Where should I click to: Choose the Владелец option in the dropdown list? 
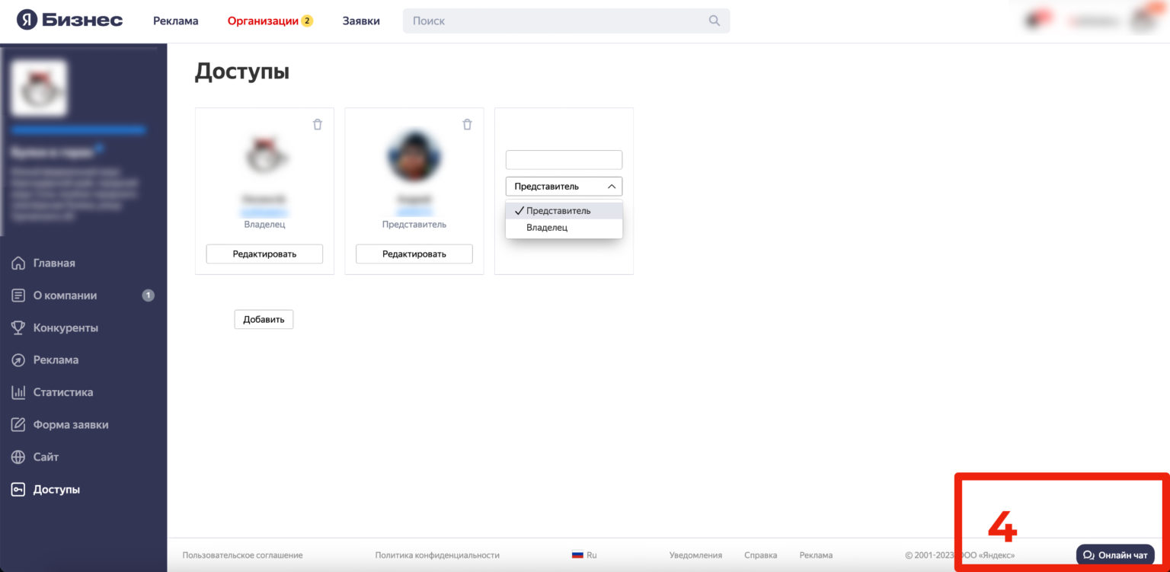(x=564, y=228)
